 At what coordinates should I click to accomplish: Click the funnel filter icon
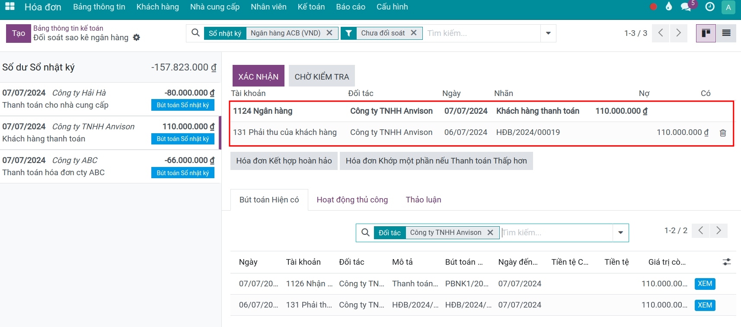click(x=348, y=33)
